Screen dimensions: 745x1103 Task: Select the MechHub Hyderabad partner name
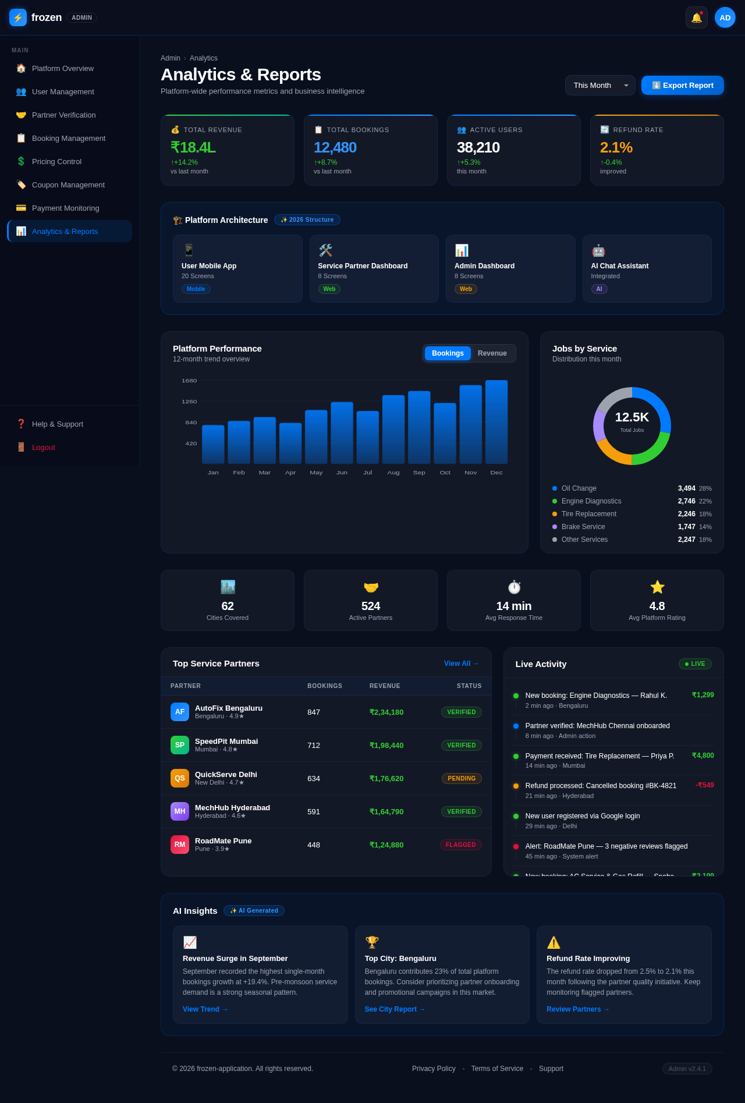[232, 807]
